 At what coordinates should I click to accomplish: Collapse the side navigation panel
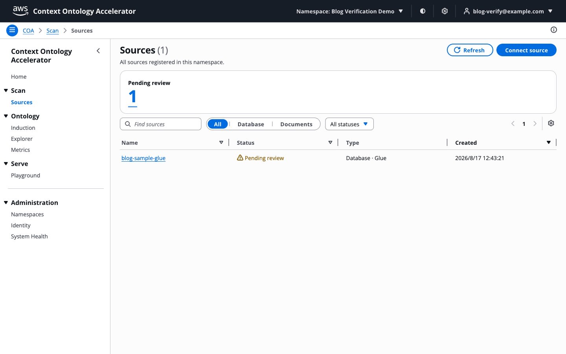(98, 51)
